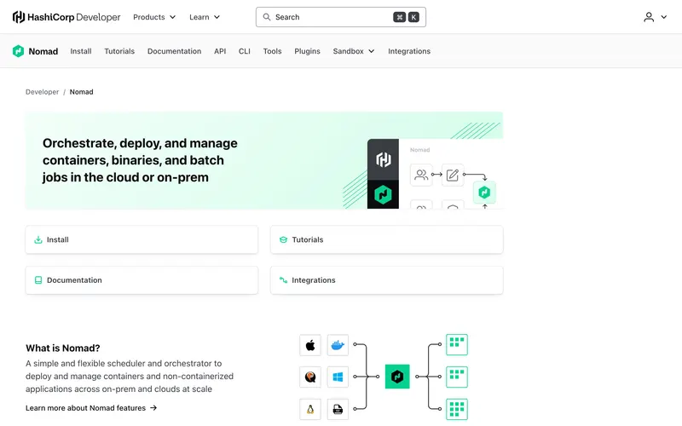The height and width of the screenshot is (426, 682).
Task: Open the Products dropdown menu
Action: pos(154,17)
